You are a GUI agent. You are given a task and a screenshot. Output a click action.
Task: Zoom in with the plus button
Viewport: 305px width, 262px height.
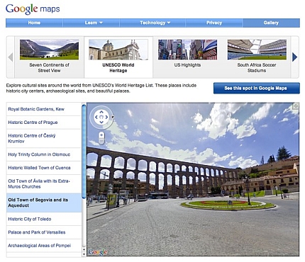pos(101,135)
